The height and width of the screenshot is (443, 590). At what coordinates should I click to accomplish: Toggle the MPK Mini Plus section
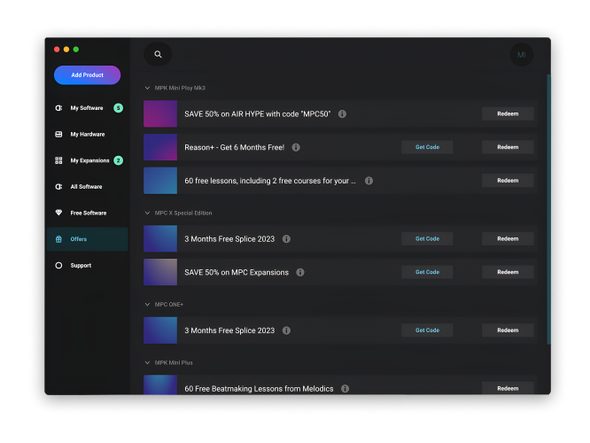147,362
